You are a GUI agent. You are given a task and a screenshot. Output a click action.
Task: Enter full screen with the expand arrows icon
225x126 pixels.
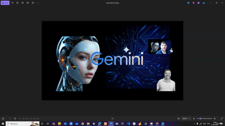pyautogui.click(x=222, y=119)
